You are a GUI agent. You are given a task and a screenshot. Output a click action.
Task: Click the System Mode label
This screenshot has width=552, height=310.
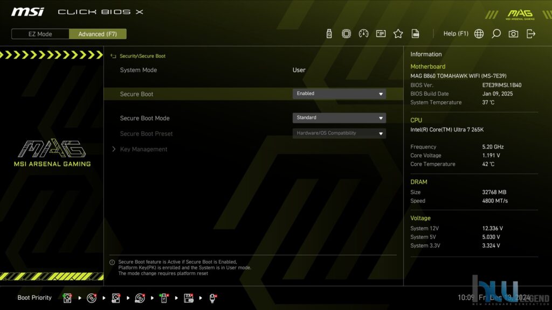(139, 70)
